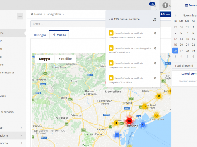
Task: Dismiss the Manna Federica Laura modified notification
Action: (155, 33)
